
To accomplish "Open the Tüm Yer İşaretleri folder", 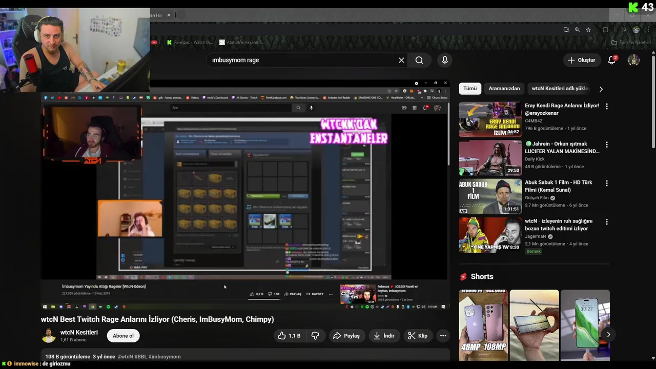I will point(631,43).
